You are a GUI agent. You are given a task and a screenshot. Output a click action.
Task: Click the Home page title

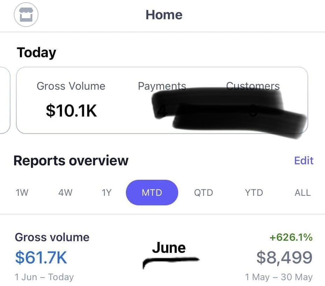(164, 15)
